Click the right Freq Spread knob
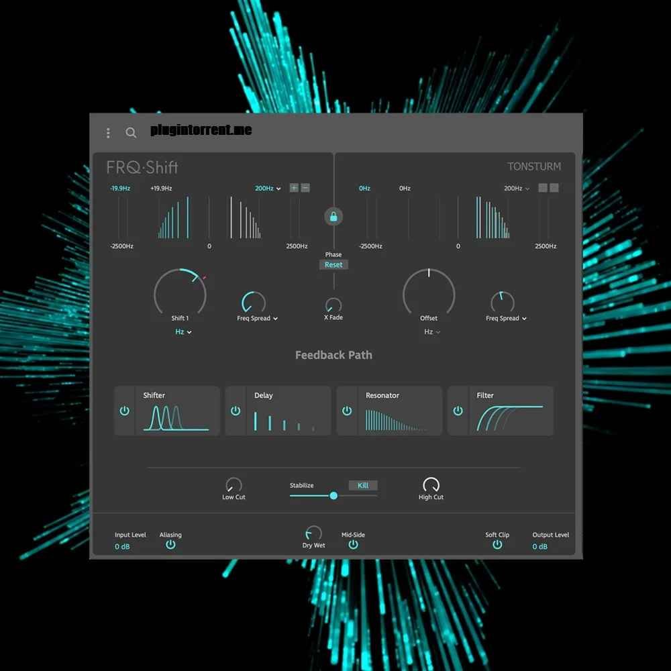 coord(503,303)
